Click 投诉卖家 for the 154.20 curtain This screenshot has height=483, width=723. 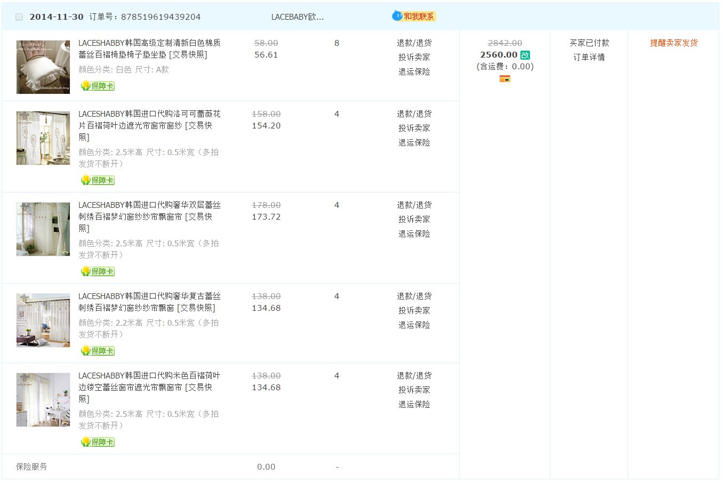click(x=414, y=128)
